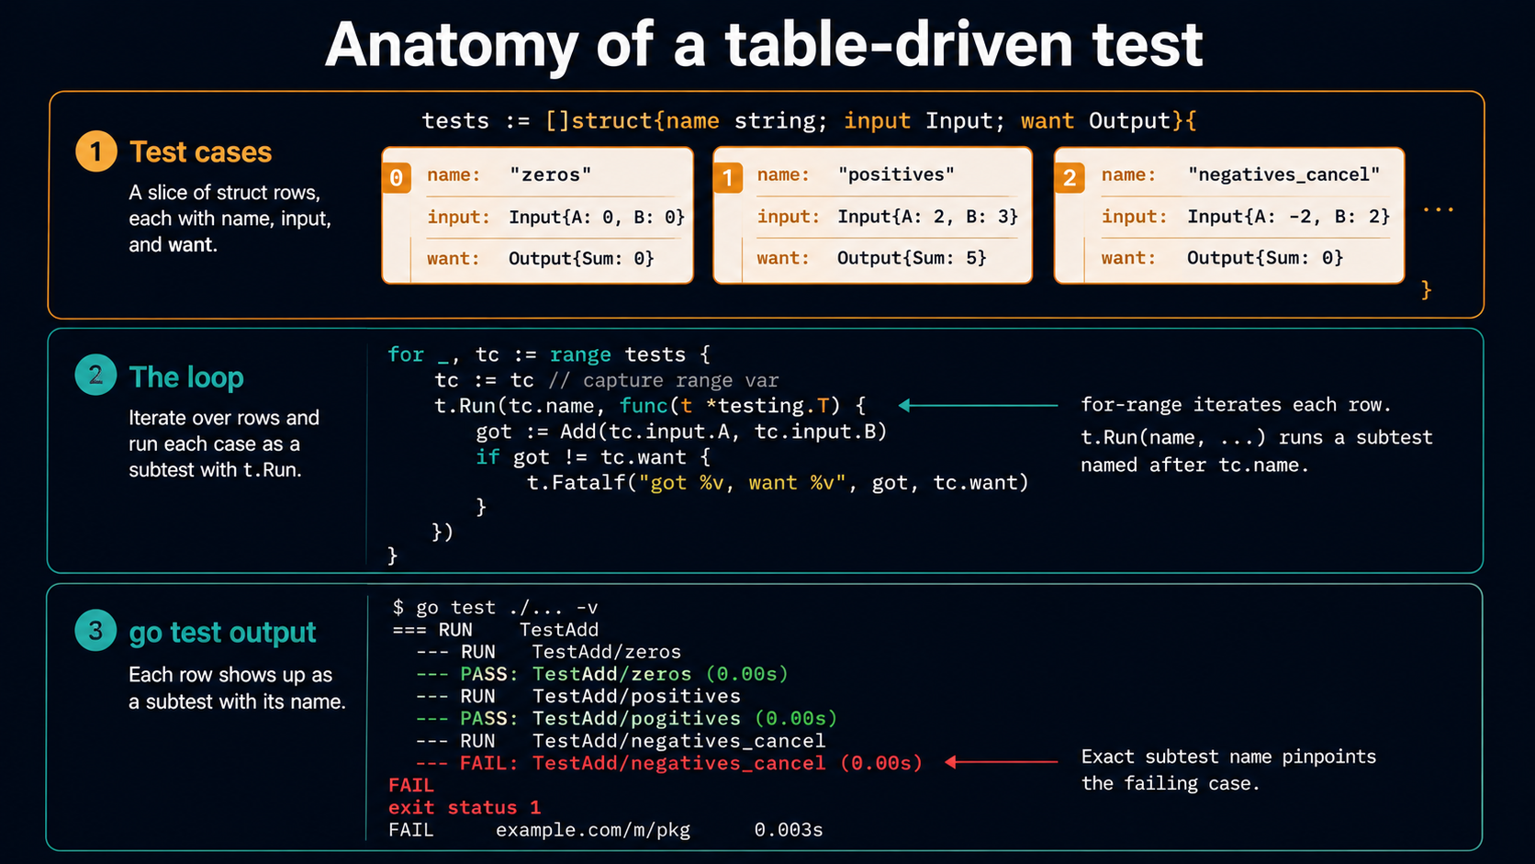Click the description "Iterate over rows and run each case"

224,443
